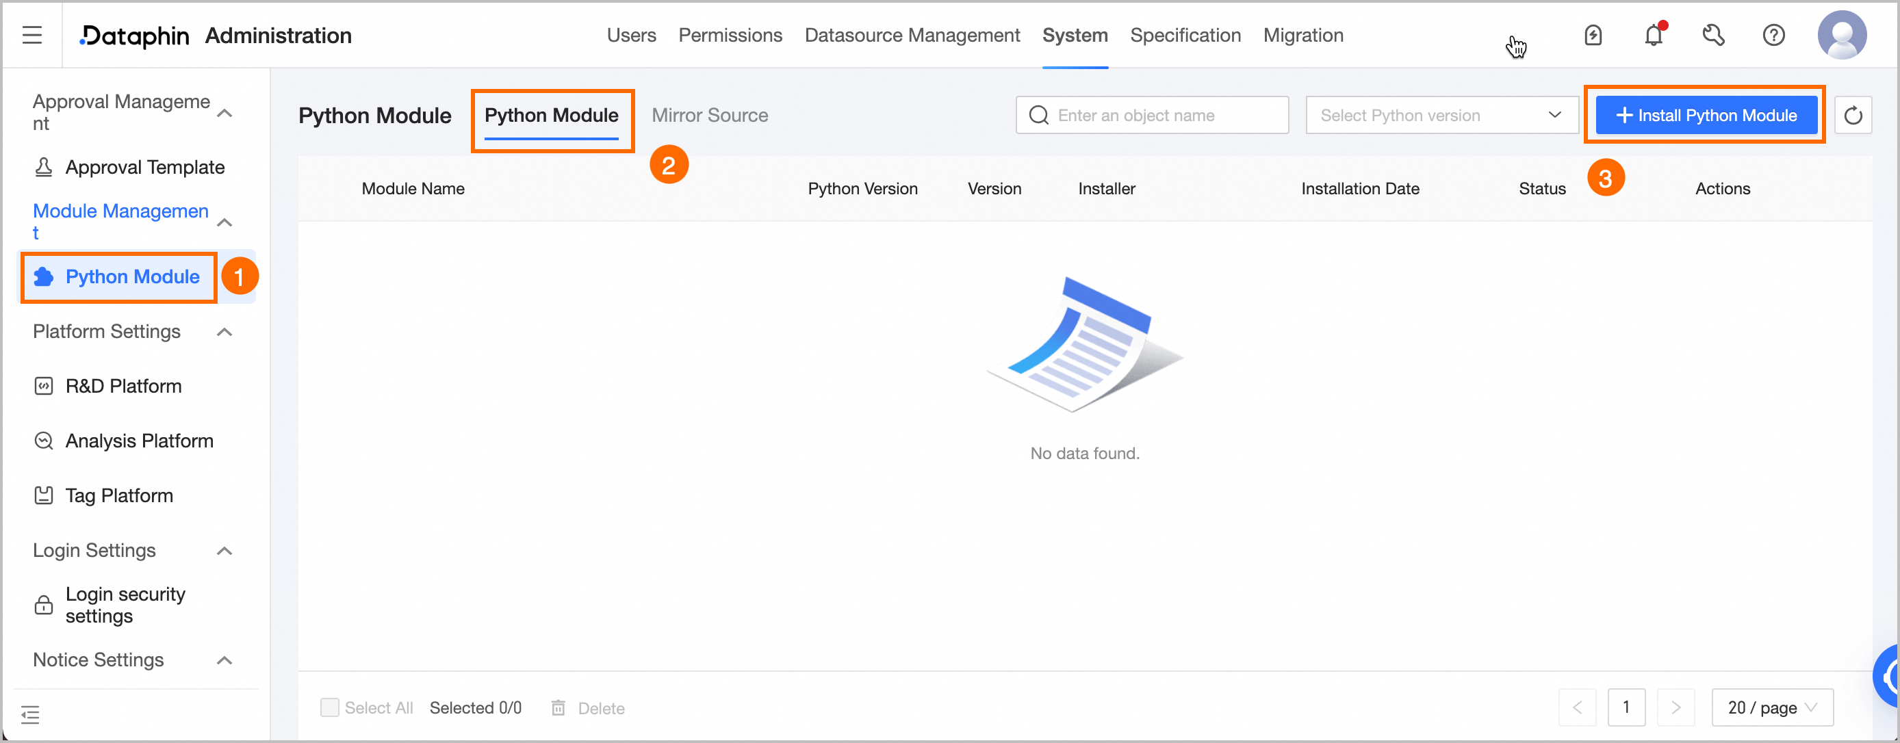The width and height of the screenshot is (1900, 743).
Task: Open Approval Template in sidebar
Action: [144, 168]
